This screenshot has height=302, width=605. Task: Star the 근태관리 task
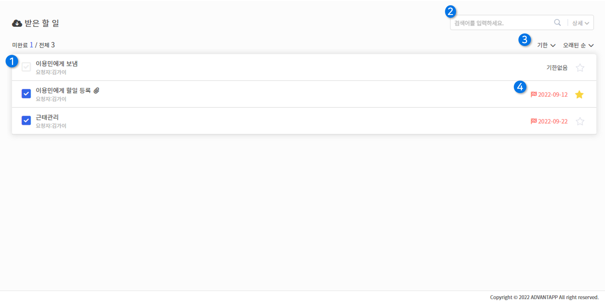coord(580,121)
